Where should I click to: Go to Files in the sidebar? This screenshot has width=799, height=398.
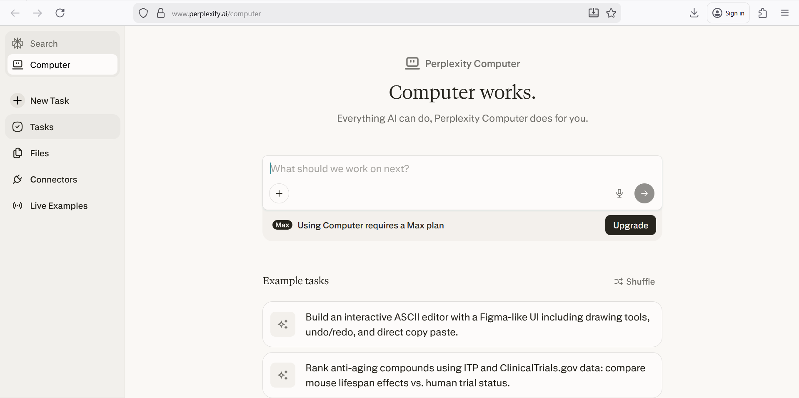[39, 153]
